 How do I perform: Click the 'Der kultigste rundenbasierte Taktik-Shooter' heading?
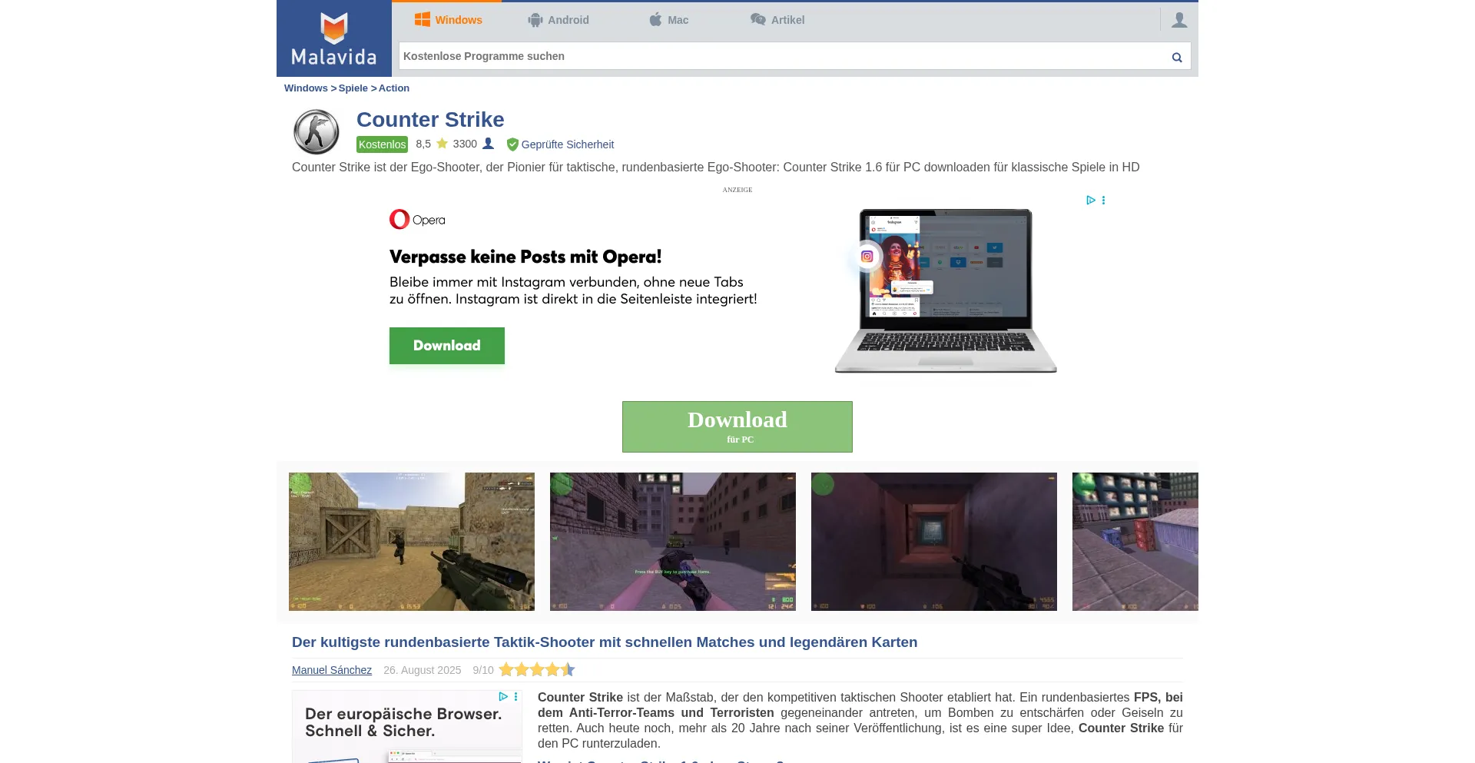(x=605, y=642)
